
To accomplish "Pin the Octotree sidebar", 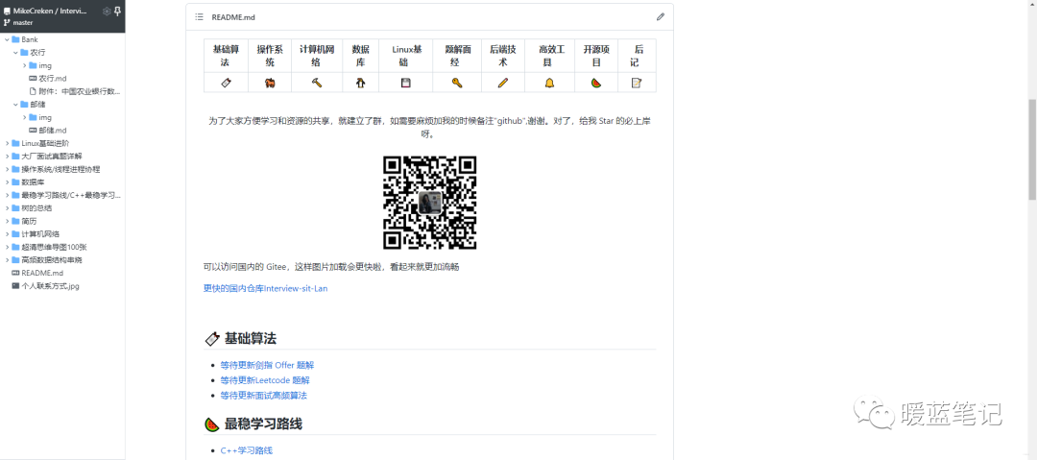I will click(118, 12).
